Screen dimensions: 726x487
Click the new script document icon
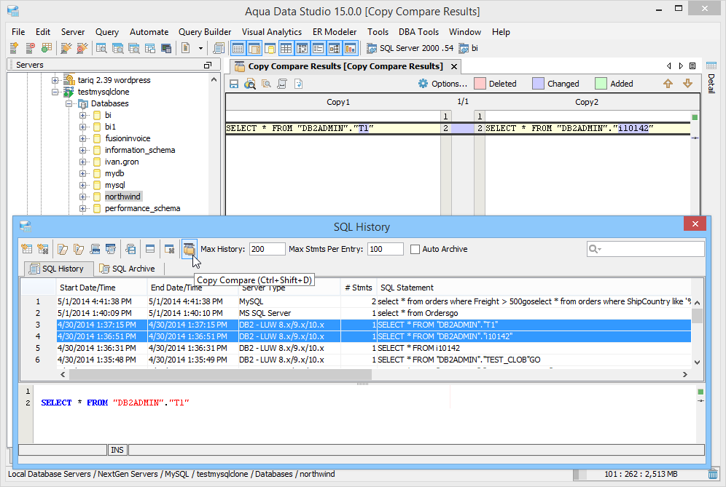click(x=186, y=48)
